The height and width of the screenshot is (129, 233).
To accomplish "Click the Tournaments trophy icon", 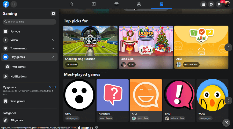I will 5,48.
